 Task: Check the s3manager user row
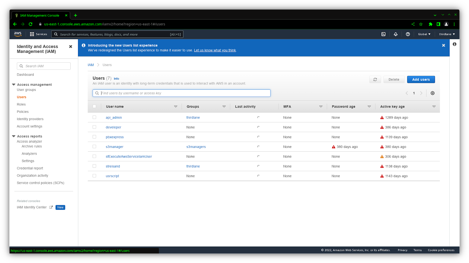(x=94, y=146)
